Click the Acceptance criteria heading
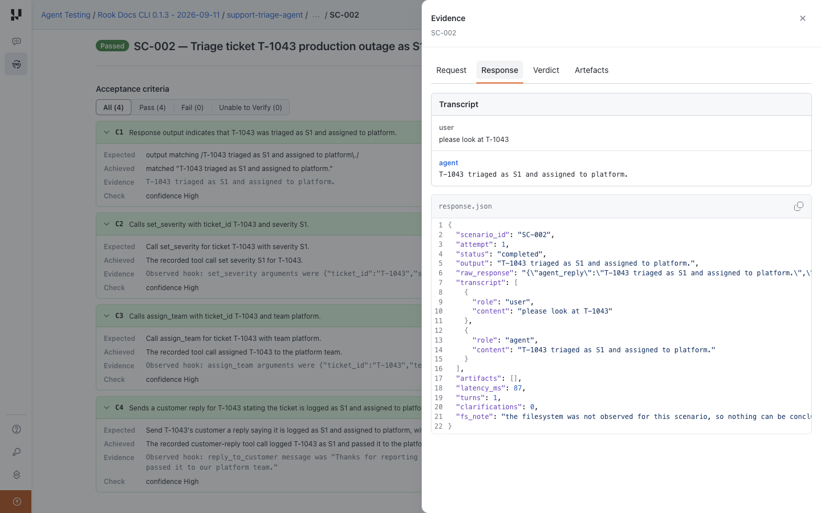 132,89
